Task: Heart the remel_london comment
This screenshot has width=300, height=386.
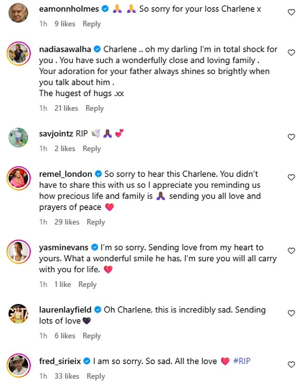Action: (291, 177)
